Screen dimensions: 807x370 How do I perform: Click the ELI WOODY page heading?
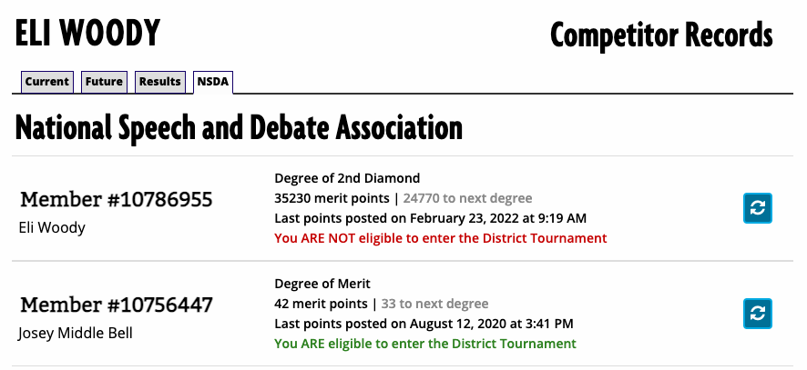(x=87, y=35)
